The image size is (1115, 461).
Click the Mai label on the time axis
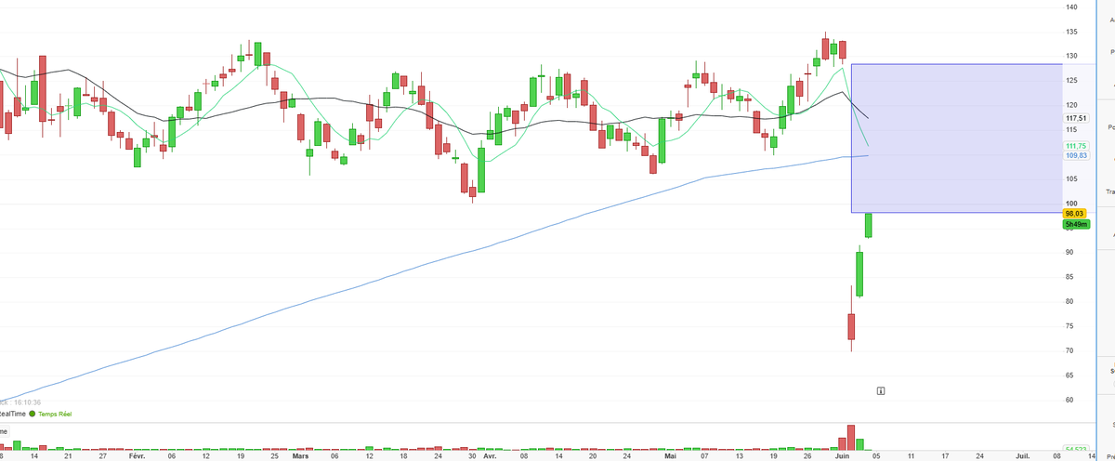point(671,456)
